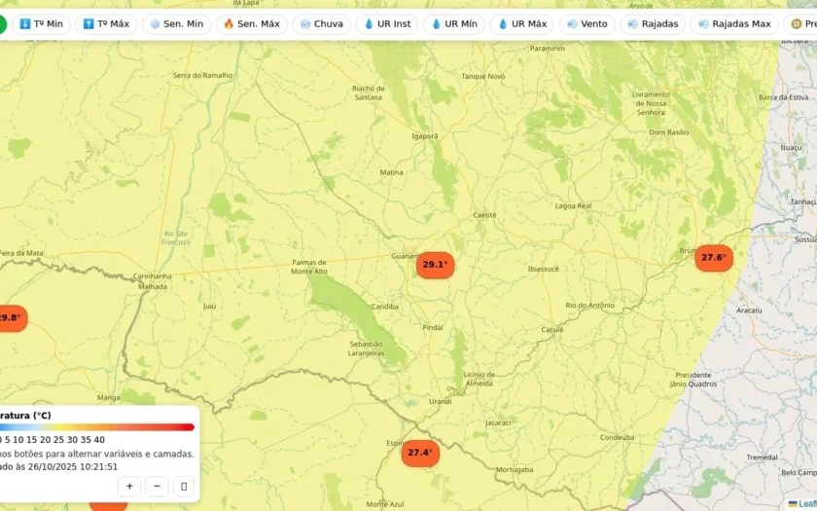Image resolution: width=817 pixels, height=511 pixels.
Task: Select the Vento wind layer
Action: click(587, 24)
